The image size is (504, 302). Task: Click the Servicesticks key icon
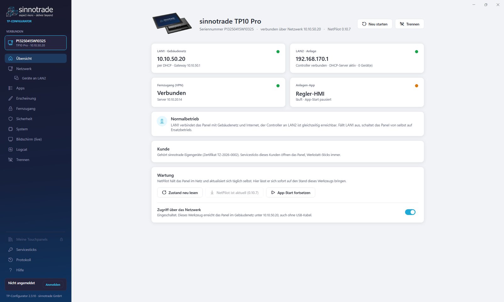(x=10, y=249)
